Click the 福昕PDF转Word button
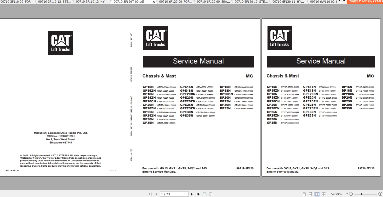The width and height of the screenshot is (383, 197). pos(365,2)
